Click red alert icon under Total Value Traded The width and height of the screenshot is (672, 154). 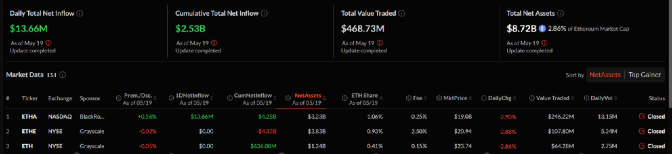click(x=380, y=43)
